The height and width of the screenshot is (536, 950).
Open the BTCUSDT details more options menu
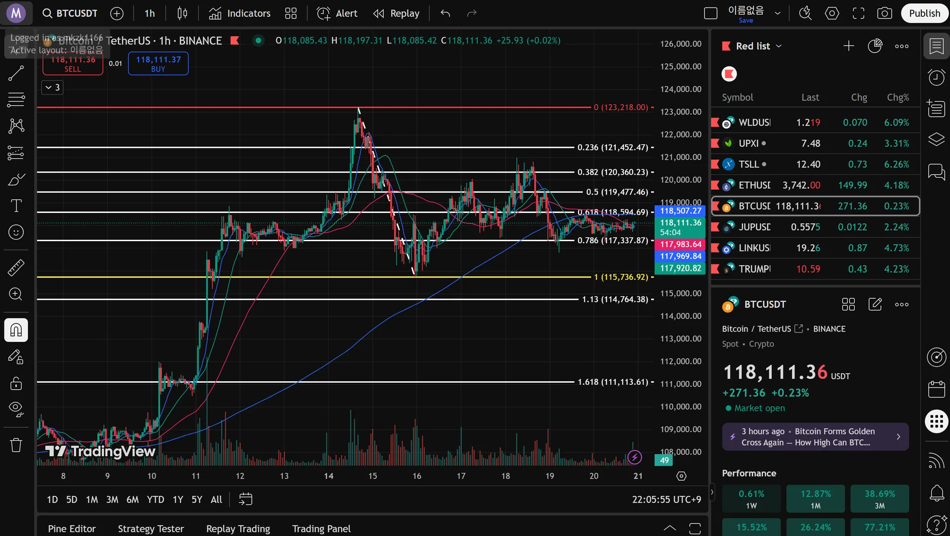[901, 304]
